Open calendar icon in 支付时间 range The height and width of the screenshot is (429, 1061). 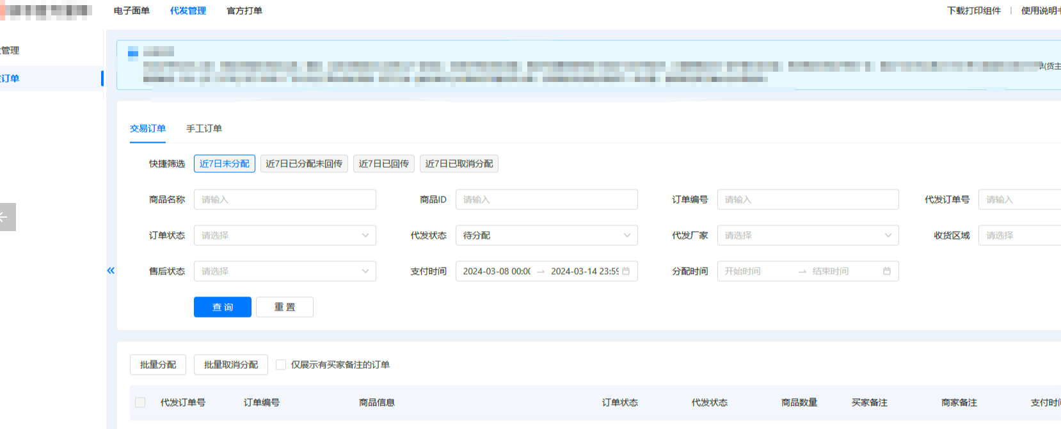(x=626, y=271)
